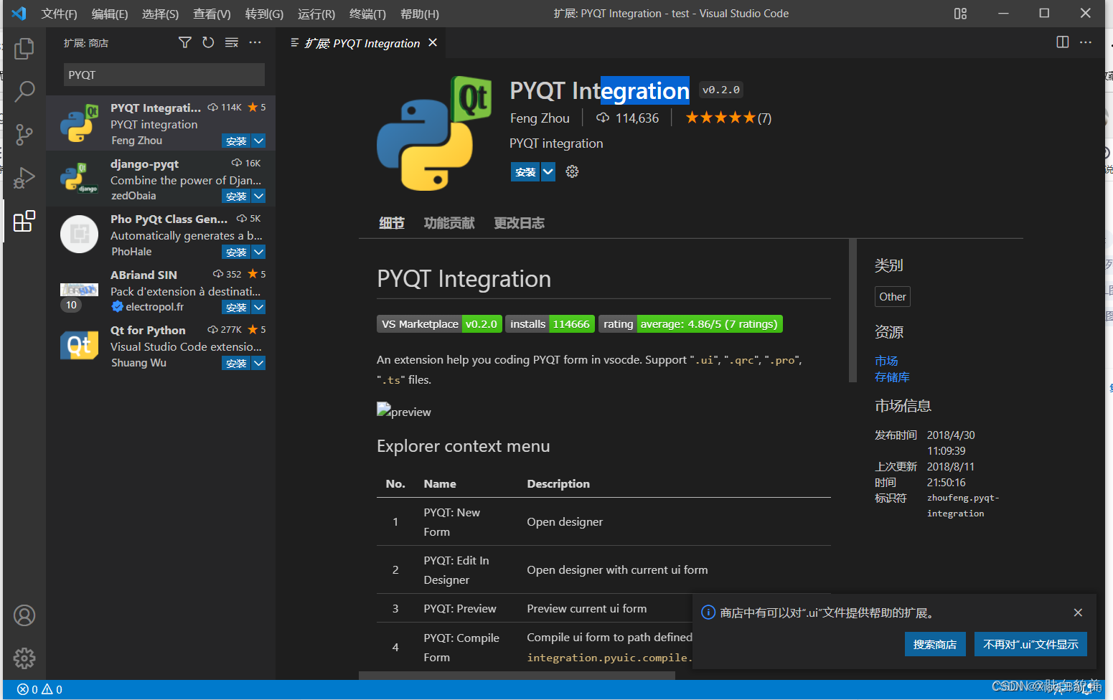Click the VS Marketplace v0.2.0 badge
This screenshot has width=1113, height=700.
point(439,324)
